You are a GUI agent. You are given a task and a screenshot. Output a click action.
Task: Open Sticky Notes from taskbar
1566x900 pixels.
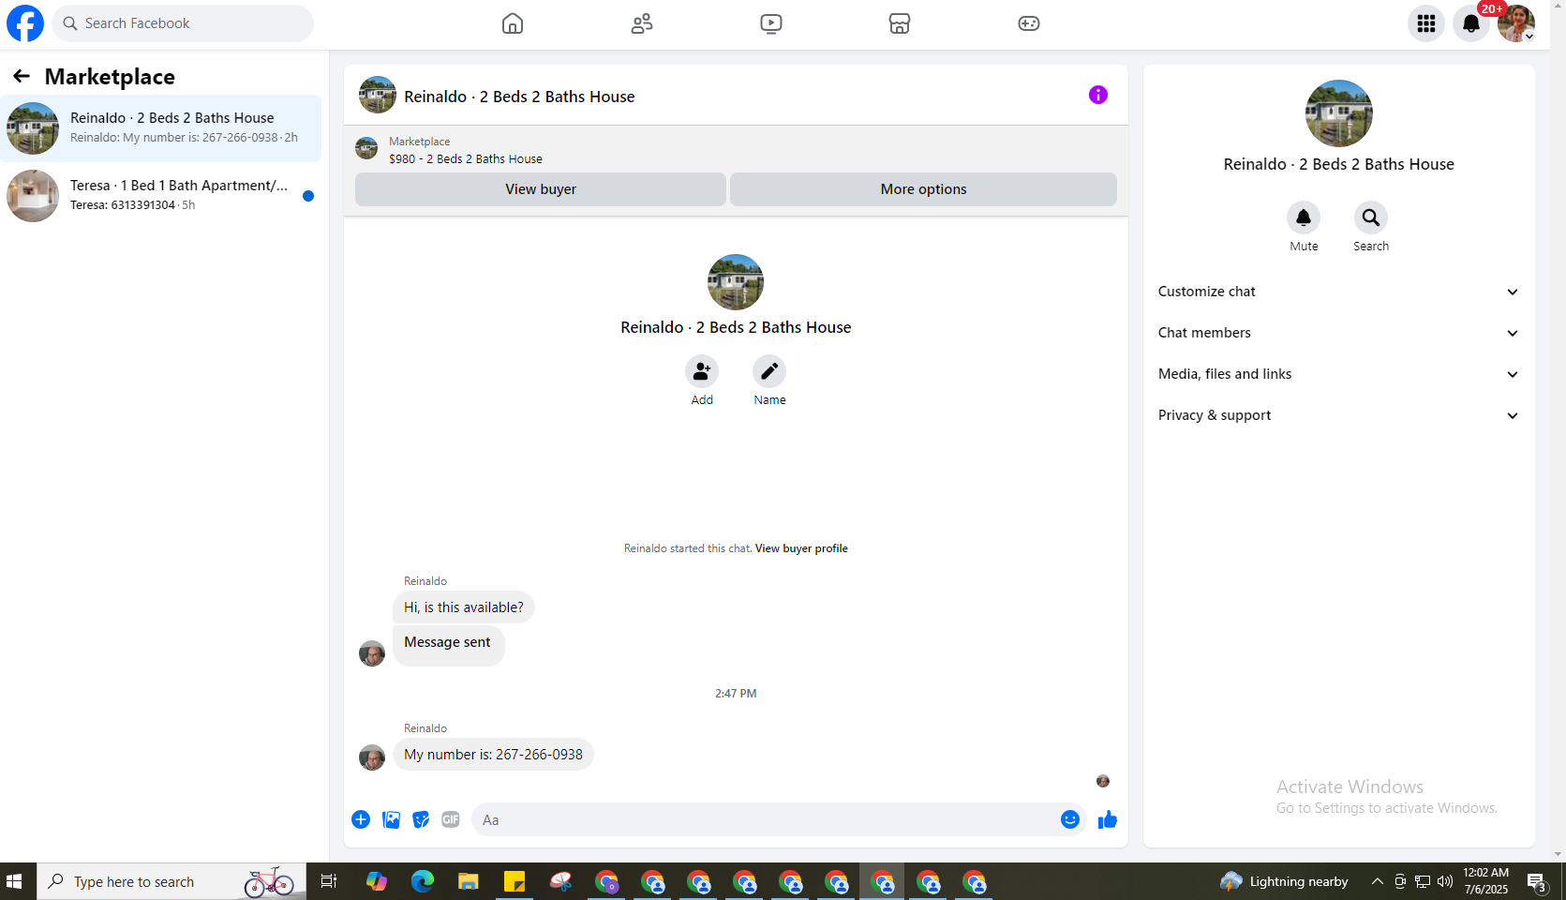pyautogui.click(x=515, y=881)
